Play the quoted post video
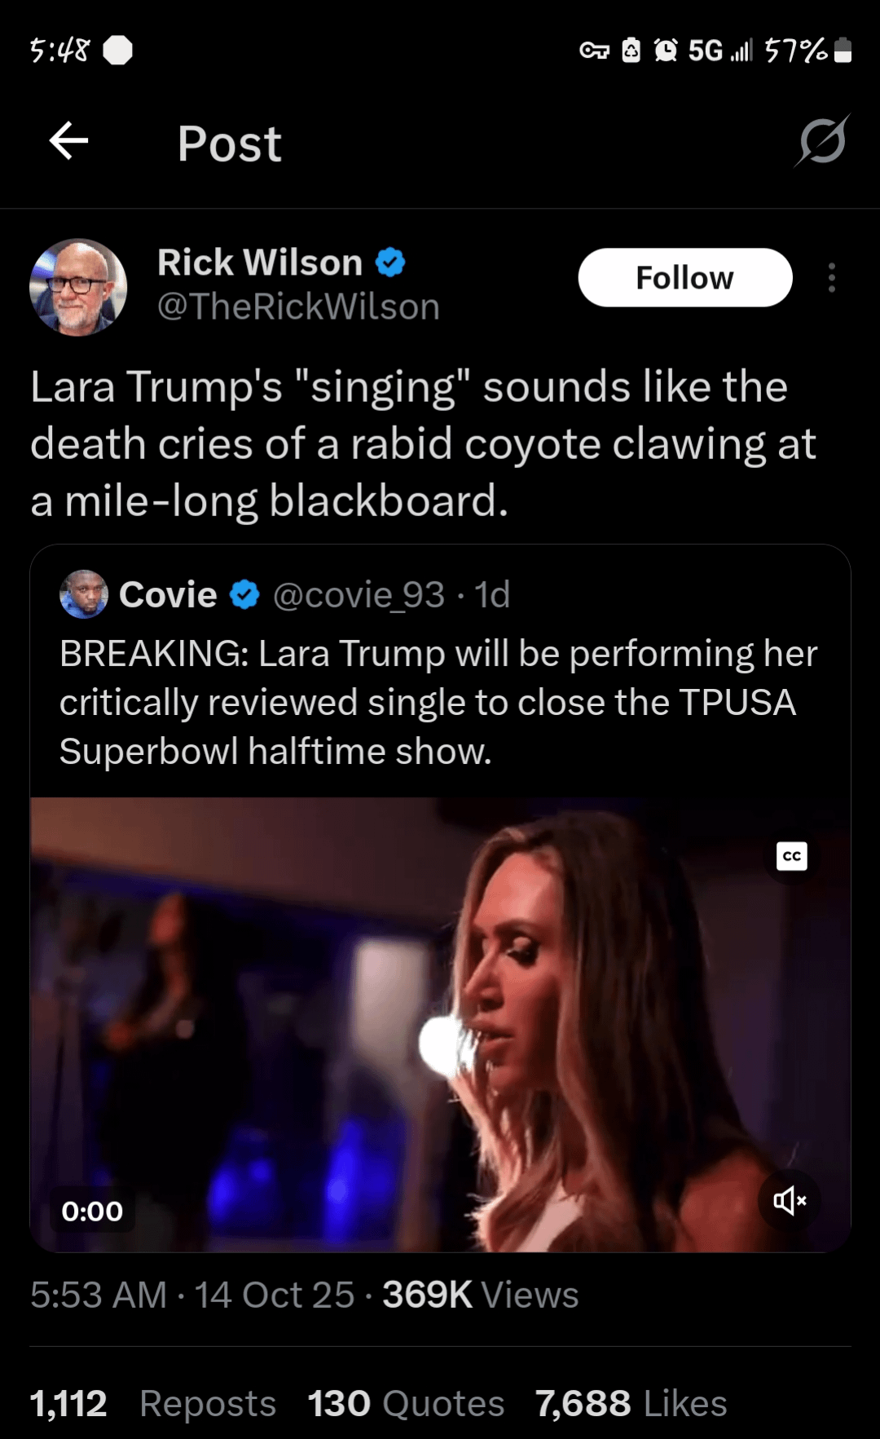This screenshot has height=1439, width=880. (440, 1024)
